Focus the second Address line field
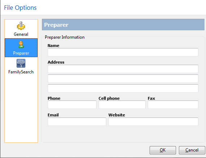 123,78
